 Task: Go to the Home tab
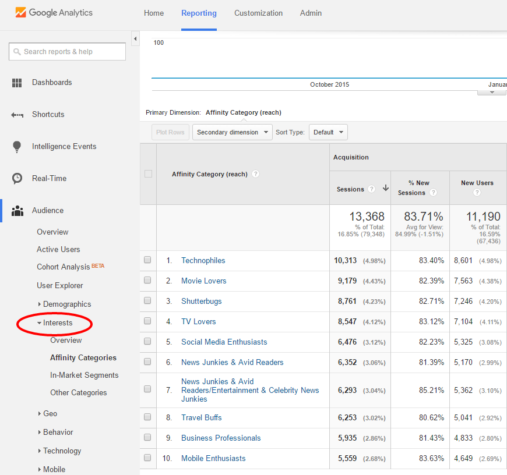(x=154, y=13)
